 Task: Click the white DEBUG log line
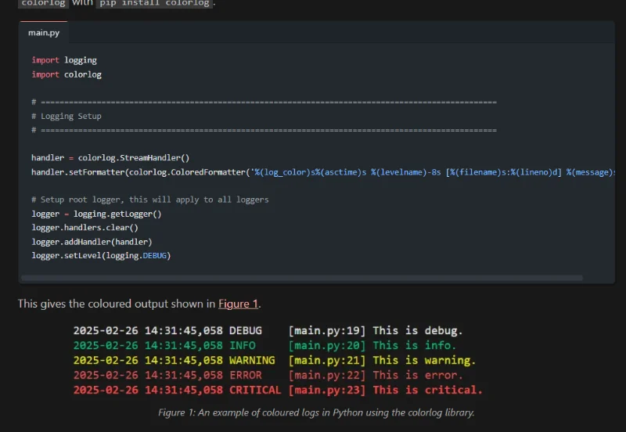(x=268, y=330)
